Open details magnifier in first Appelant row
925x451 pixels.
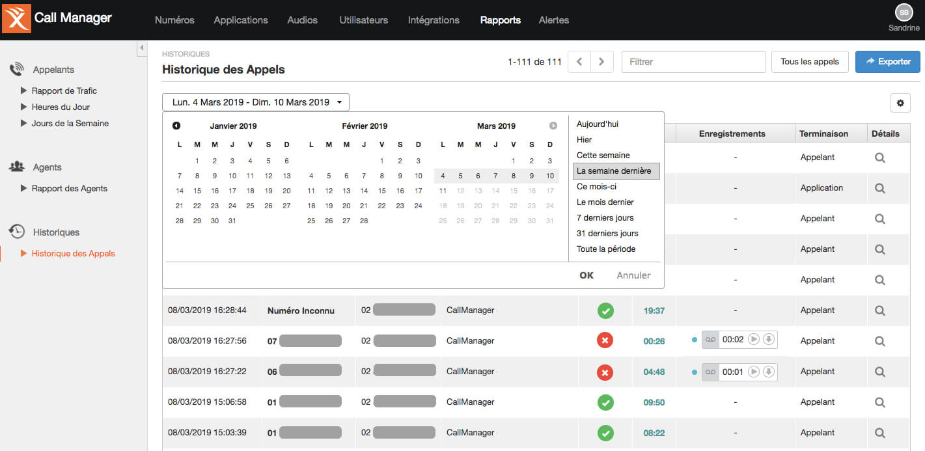[880, 157]
